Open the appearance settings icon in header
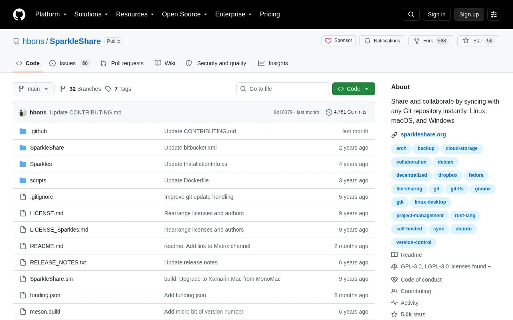Viewport: 513px width, 320px height. [494, 14]
